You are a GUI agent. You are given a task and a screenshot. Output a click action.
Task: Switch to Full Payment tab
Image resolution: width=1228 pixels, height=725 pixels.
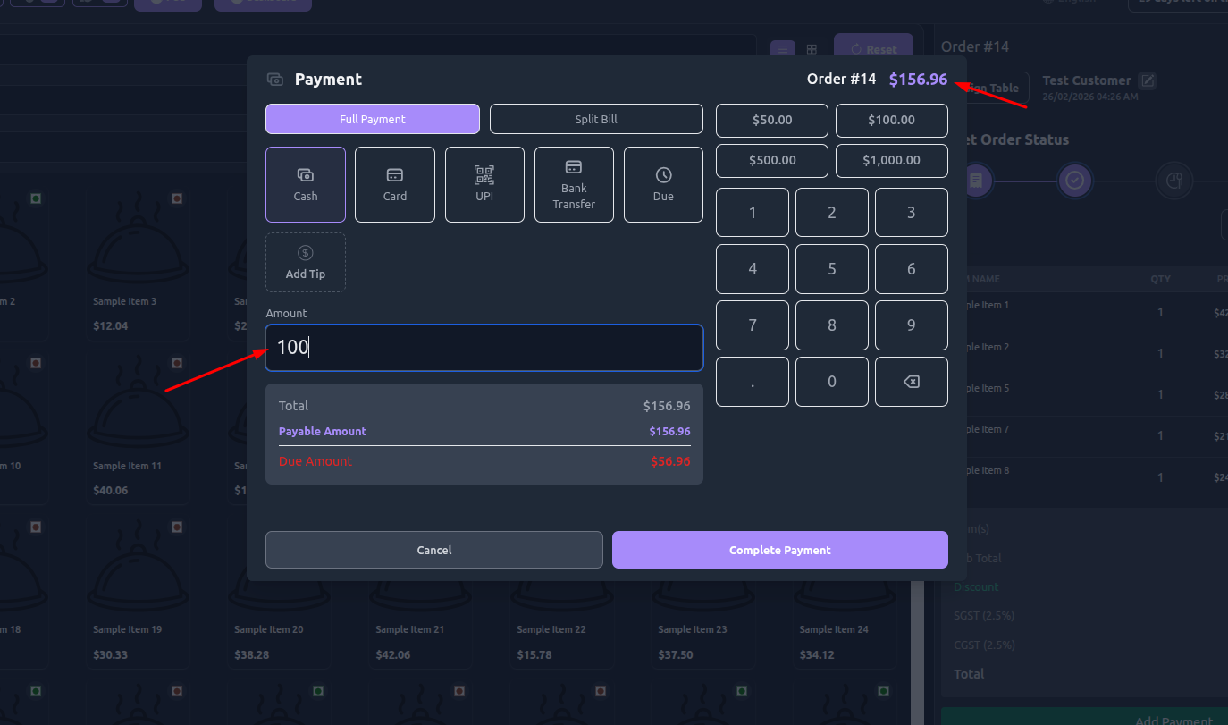coord(373,119)
